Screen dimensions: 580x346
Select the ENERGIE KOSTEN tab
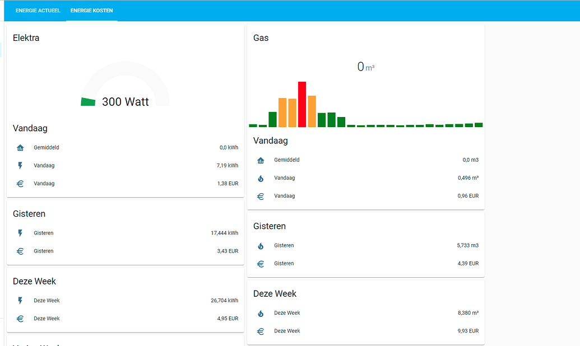tap(91, 10)
